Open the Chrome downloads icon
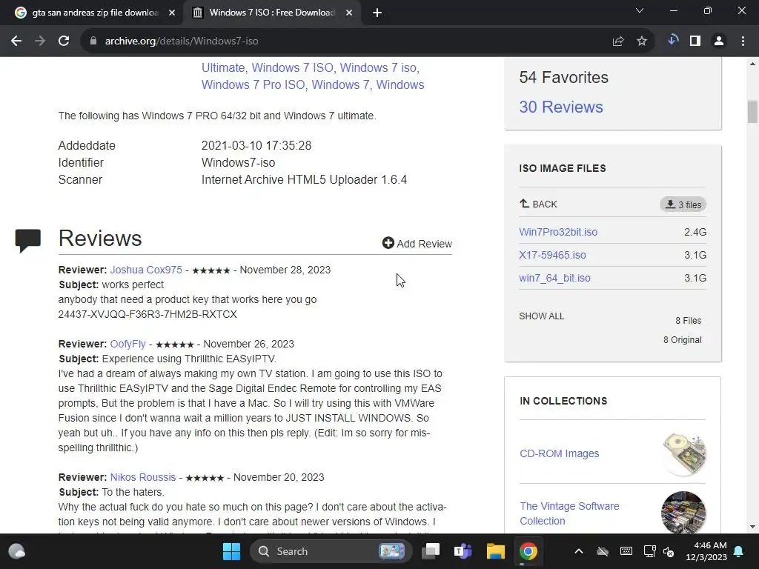 click(672, 41)
